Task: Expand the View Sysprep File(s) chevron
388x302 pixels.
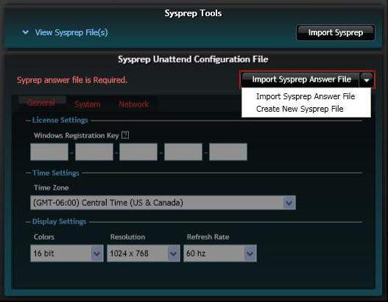Action: click(25, 32)
